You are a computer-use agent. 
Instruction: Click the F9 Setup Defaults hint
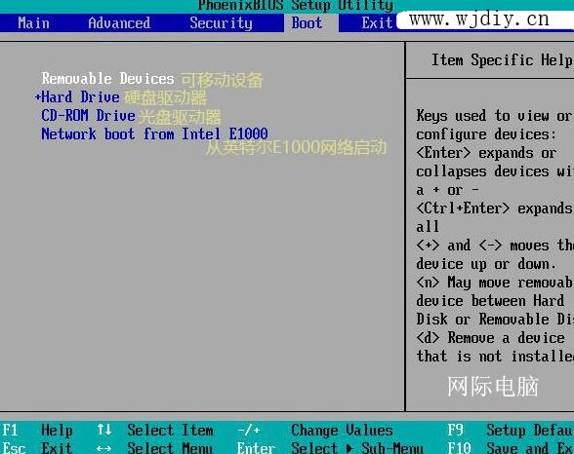coord(511,430)
